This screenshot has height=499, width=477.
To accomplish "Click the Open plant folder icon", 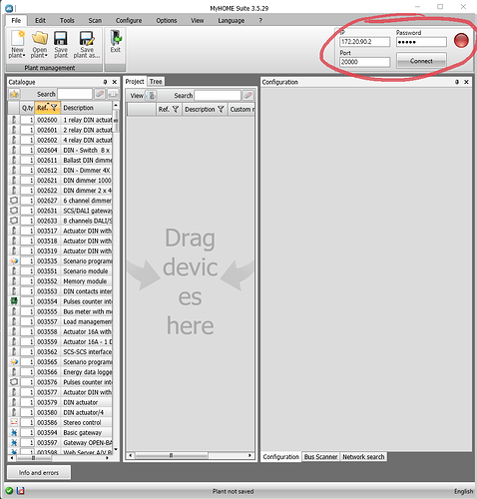I will click(40, 38).
